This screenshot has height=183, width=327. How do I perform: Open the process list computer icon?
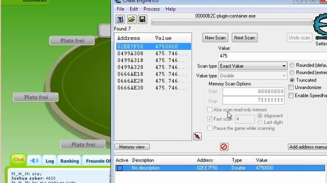[x=120, y=19]
